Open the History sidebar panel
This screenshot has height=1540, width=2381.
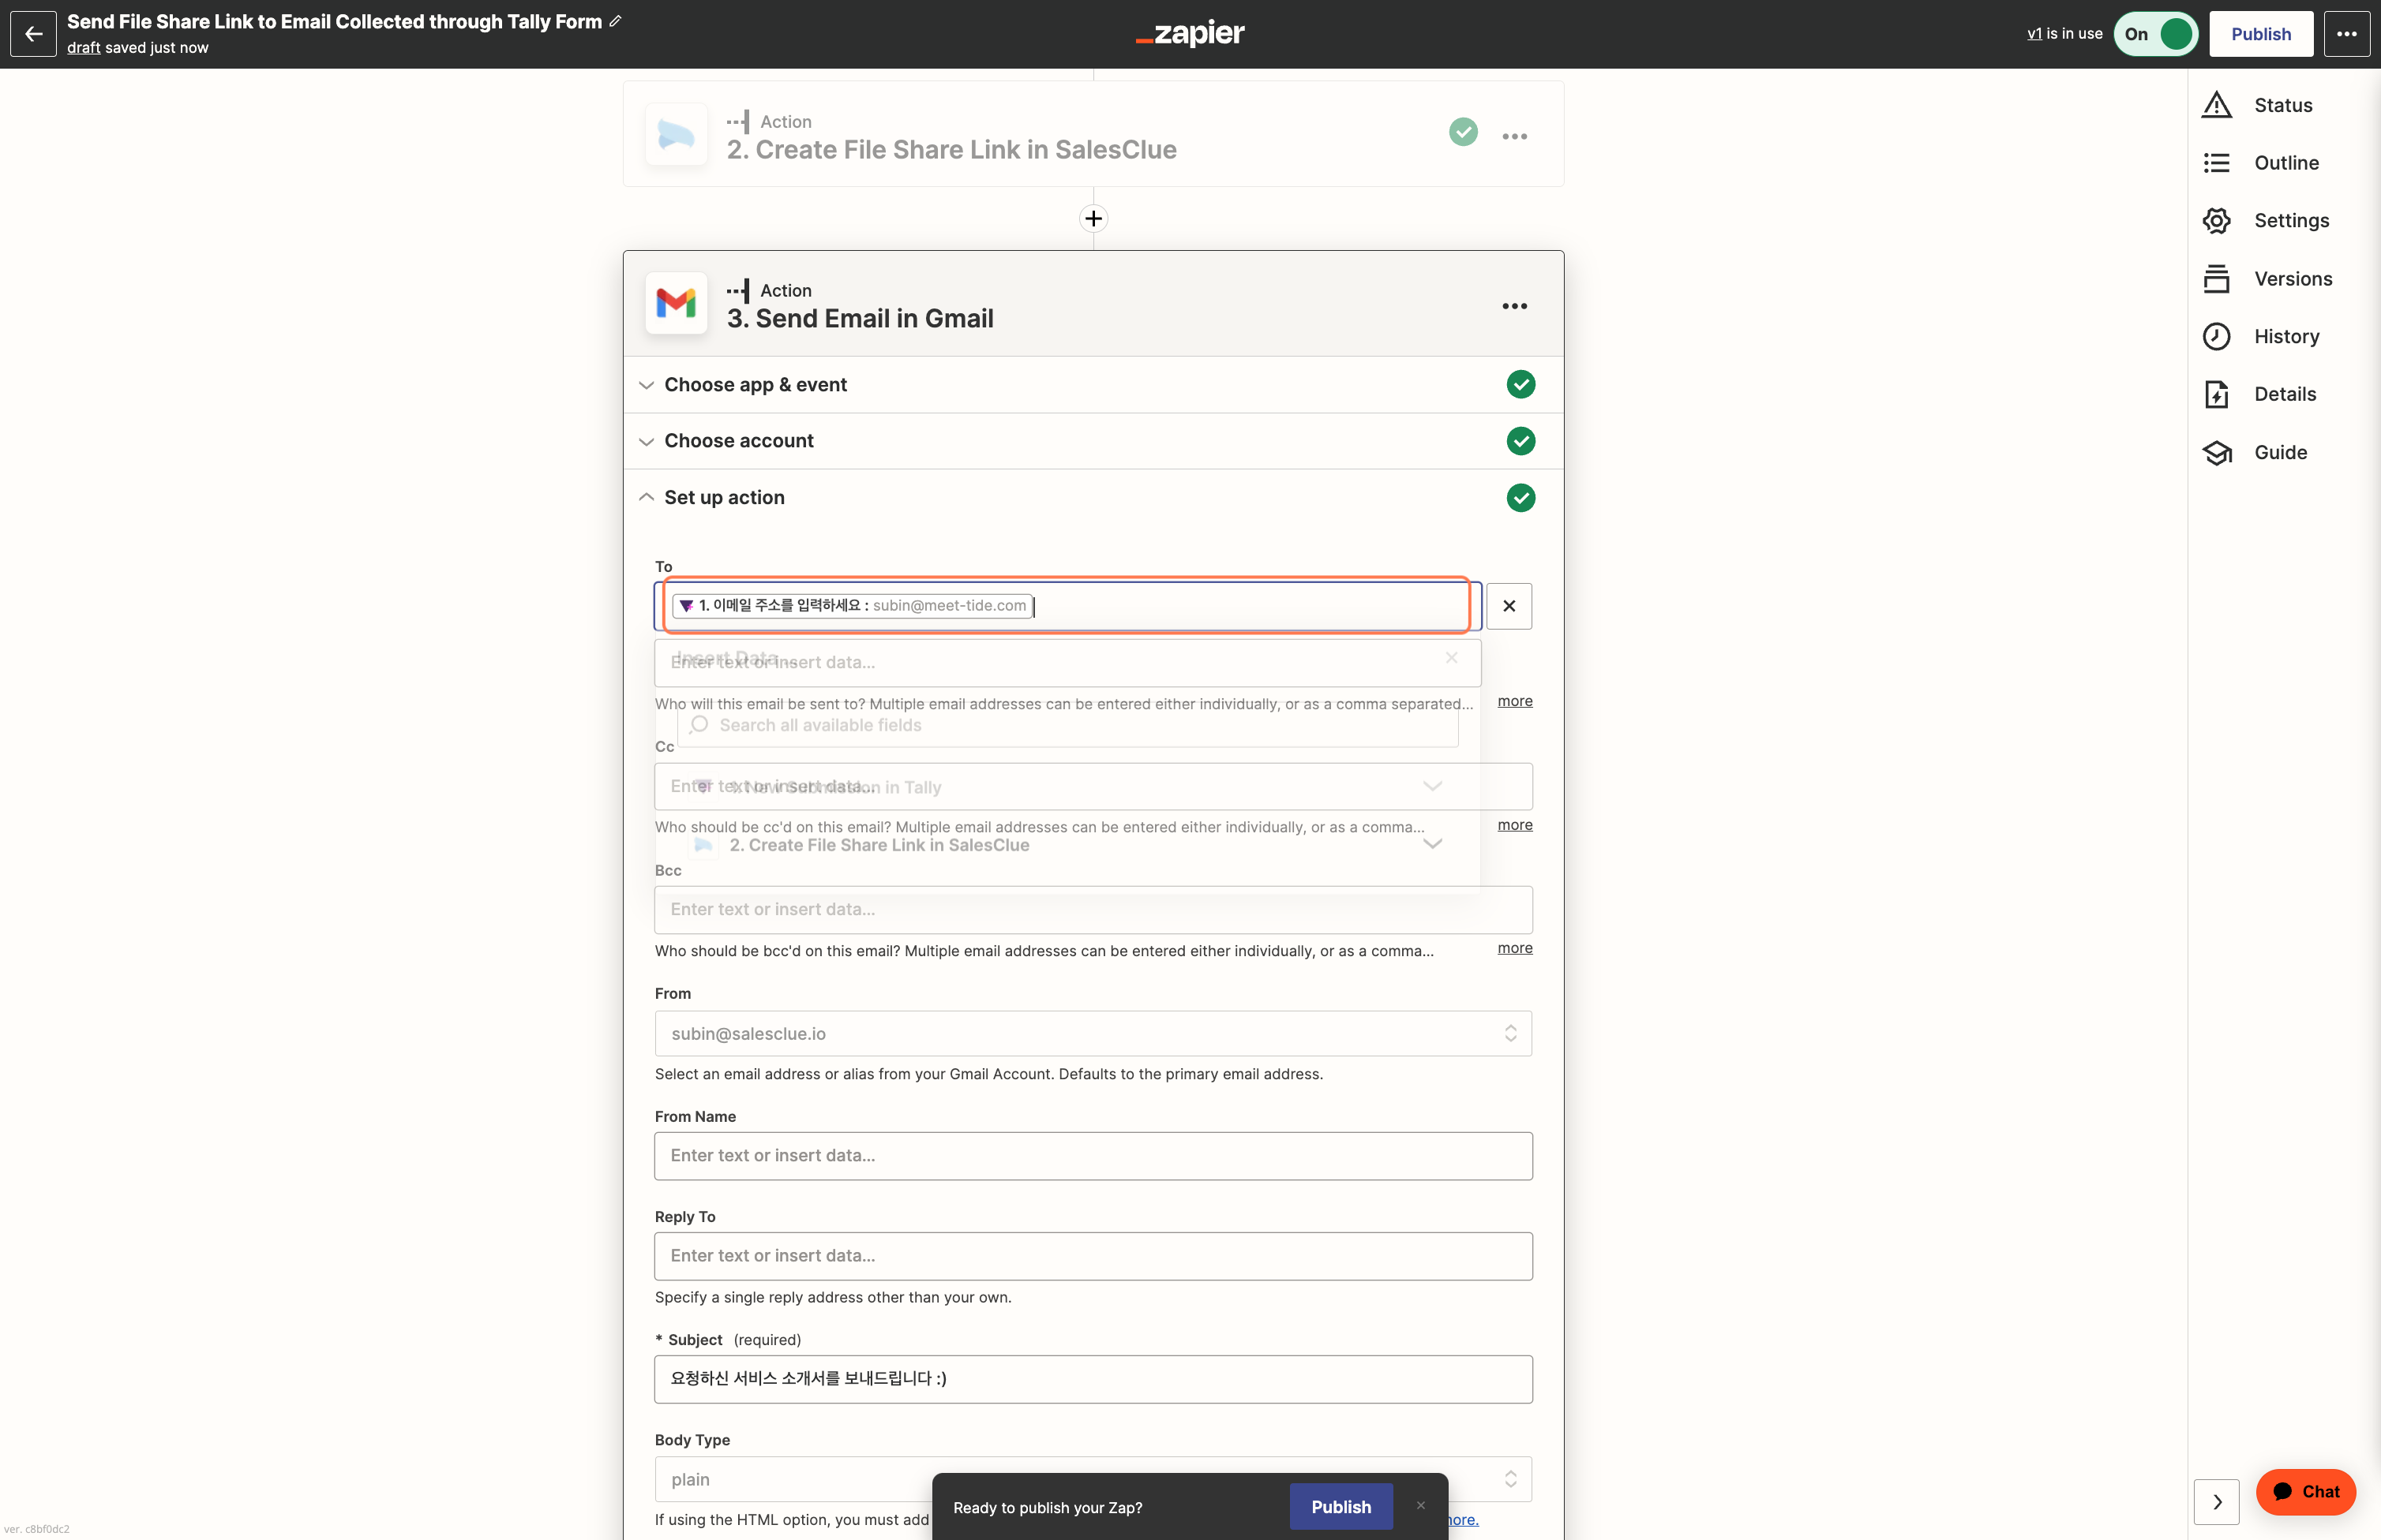coord(2261,337)
